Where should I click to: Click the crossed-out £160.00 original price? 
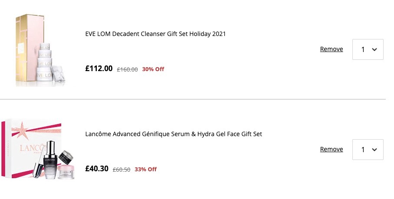pyautogui.click(x=128, y=69)
